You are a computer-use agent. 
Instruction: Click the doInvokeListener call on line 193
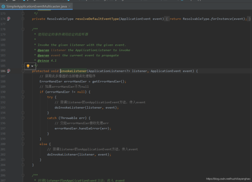click(x=70, y=107)
